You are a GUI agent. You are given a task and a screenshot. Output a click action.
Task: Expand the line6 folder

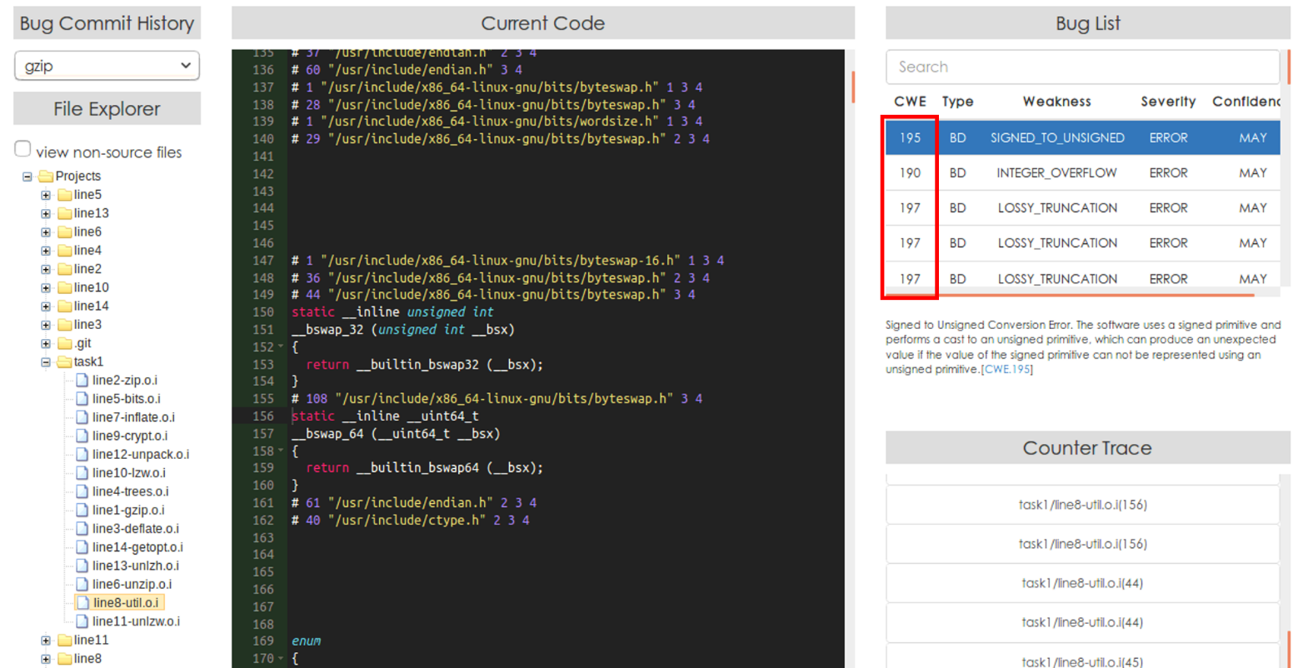tap(46, 232)
